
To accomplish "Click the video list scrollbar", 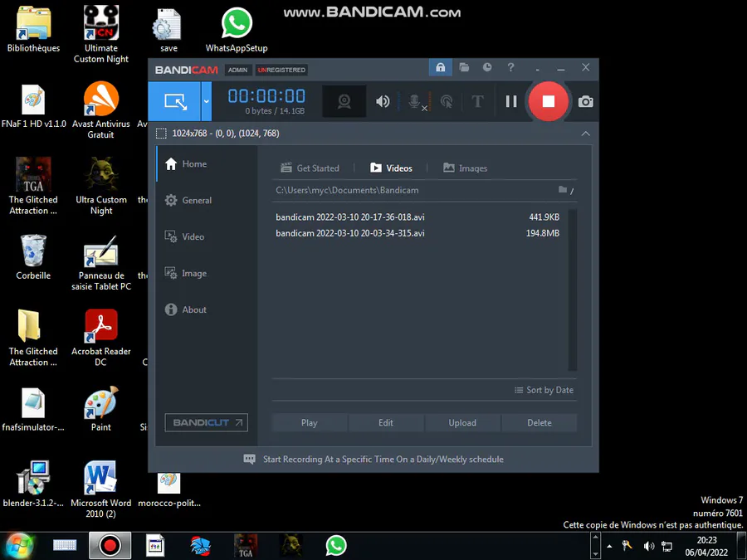I will [573, 290].
